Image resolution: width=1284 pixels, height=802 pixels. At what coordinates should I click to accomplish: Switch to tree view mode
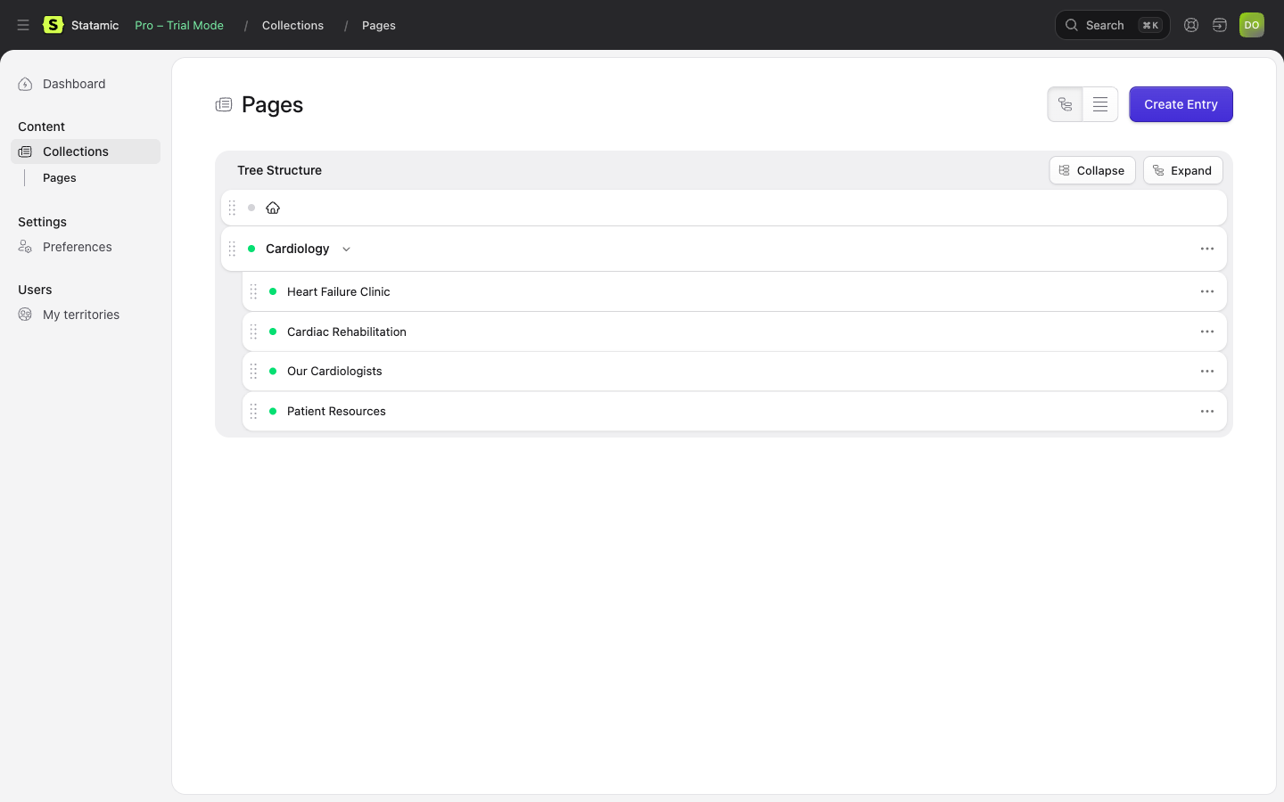pyautogui.click(x=1065, y=104)
